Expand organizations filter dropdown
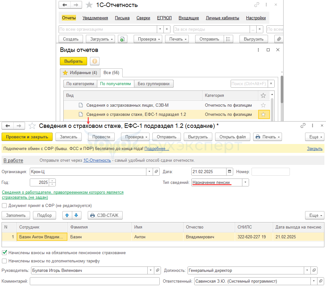Image resolution: width=326 pixels, height=288 pixels. (x=160, y=29)
